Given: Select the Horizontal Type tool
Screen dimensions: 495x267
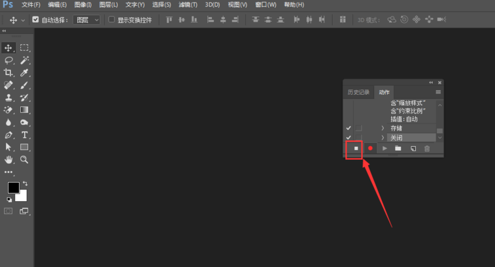Looking at the screenshot, I should coord(24,135).
